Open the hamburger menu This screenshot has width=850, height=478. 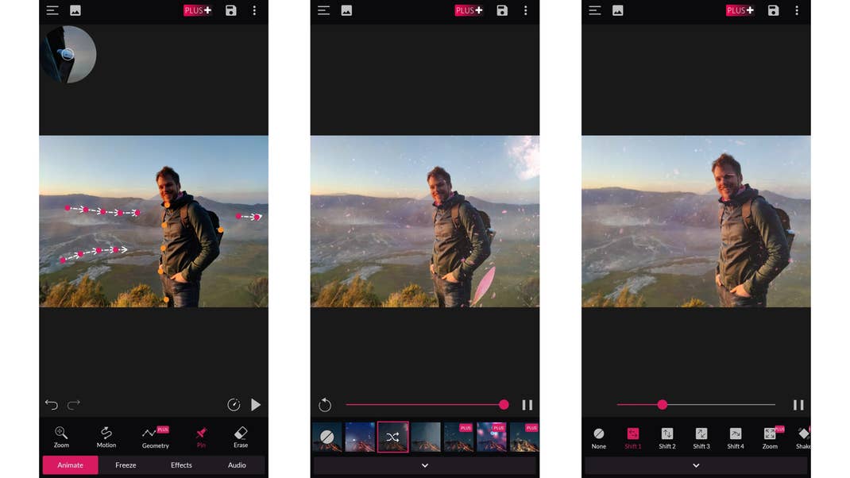(x=52, y=10)
